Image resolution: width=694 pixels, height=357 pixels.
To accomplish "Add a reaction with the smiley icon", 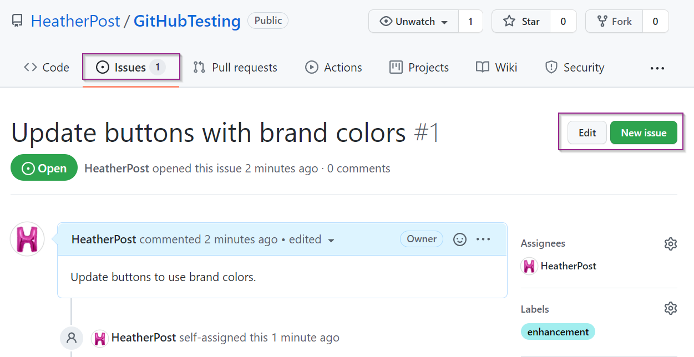I will [x=460, y=239].
